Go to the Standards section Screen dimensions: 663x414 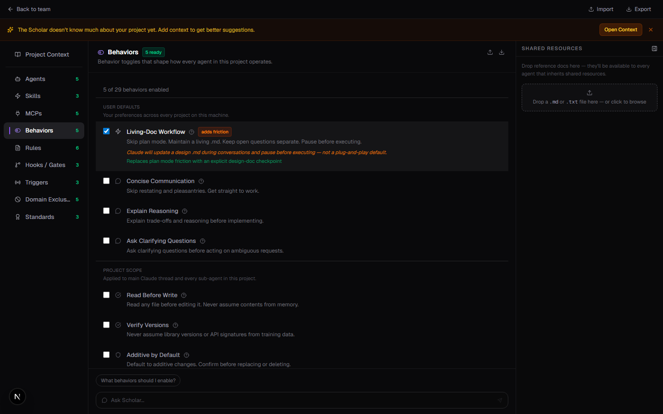click(44, 217)
